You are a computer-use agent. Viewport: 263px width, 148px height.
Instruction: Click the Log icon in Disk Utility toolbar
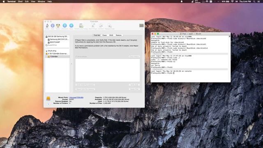pyautogui.click(x=141, y=25)
